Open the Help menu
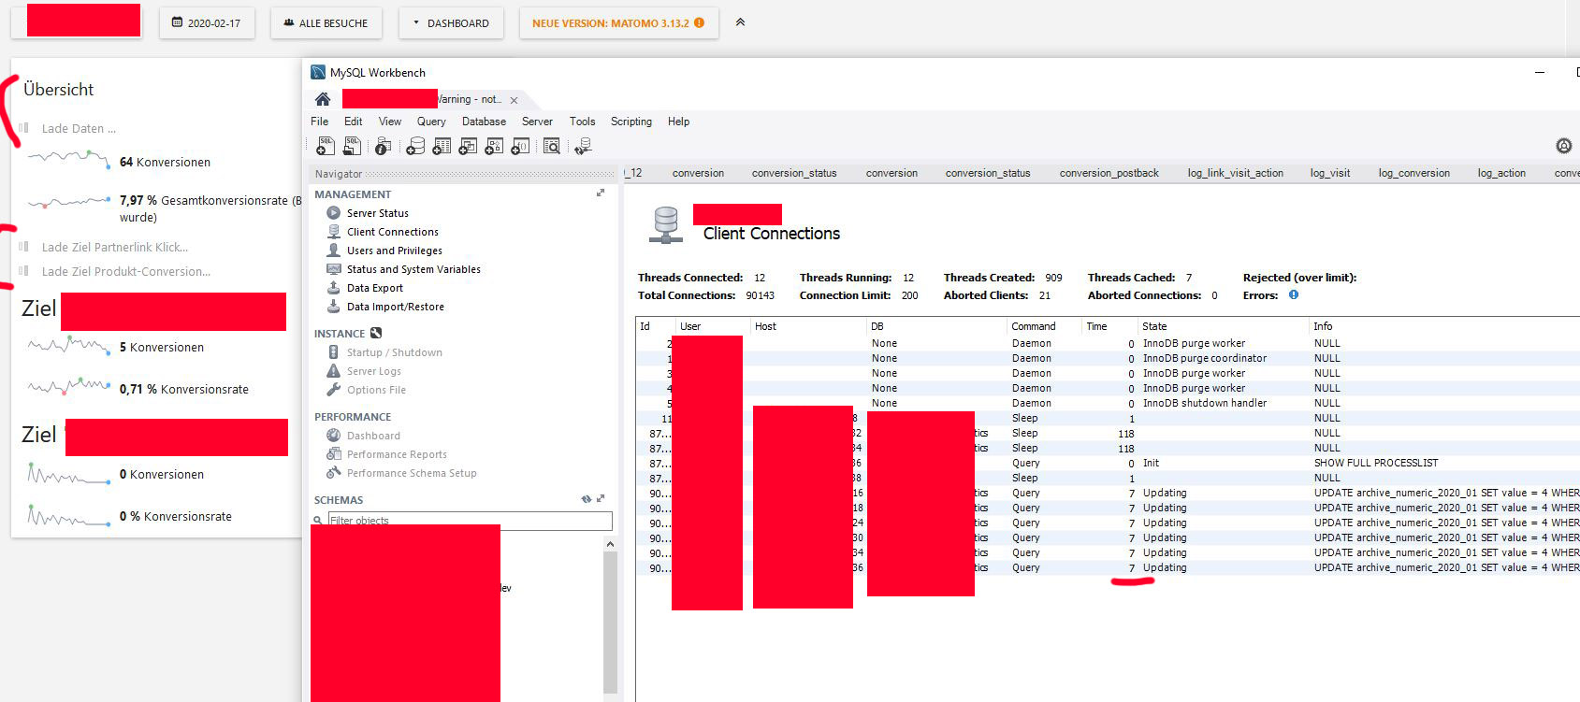Image resolution: width=1580 pixels, height=702 pixels. 679,122
